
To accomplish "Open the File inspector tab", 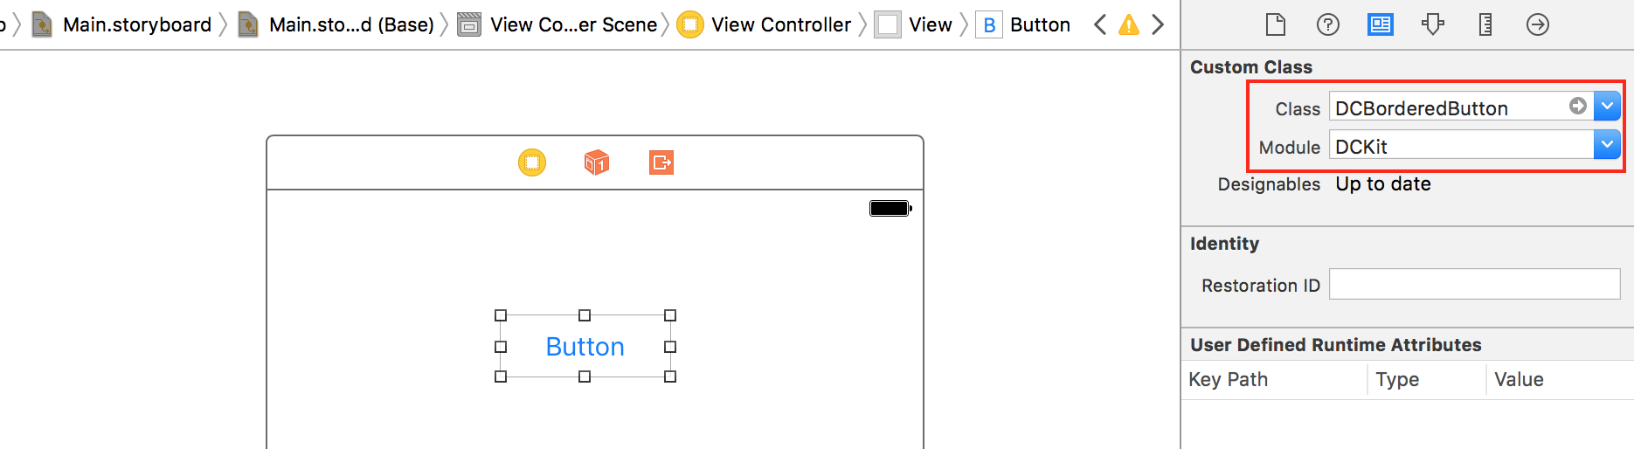I will click(x=1276, y=24).
